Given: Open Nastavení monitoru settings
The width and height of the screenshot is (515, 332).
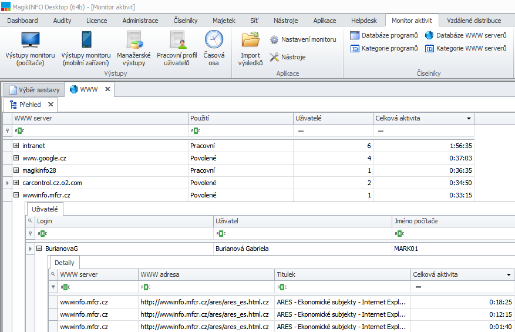Looking at the screenshot, I should [x=303, y=39].
